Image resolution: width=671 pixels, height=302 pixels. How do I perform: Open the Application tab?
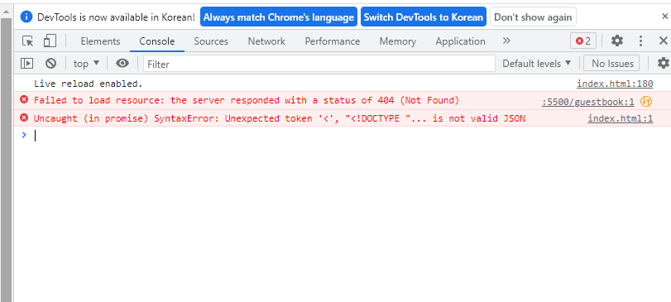[x=461, y=41]
